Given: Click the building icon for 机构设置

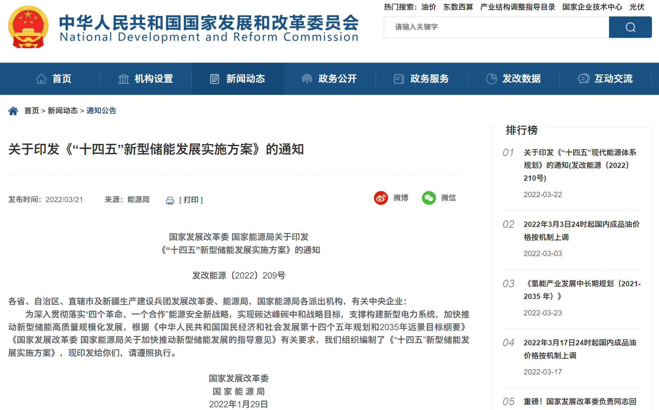Looking at the screenshot, I should (123, 79).
